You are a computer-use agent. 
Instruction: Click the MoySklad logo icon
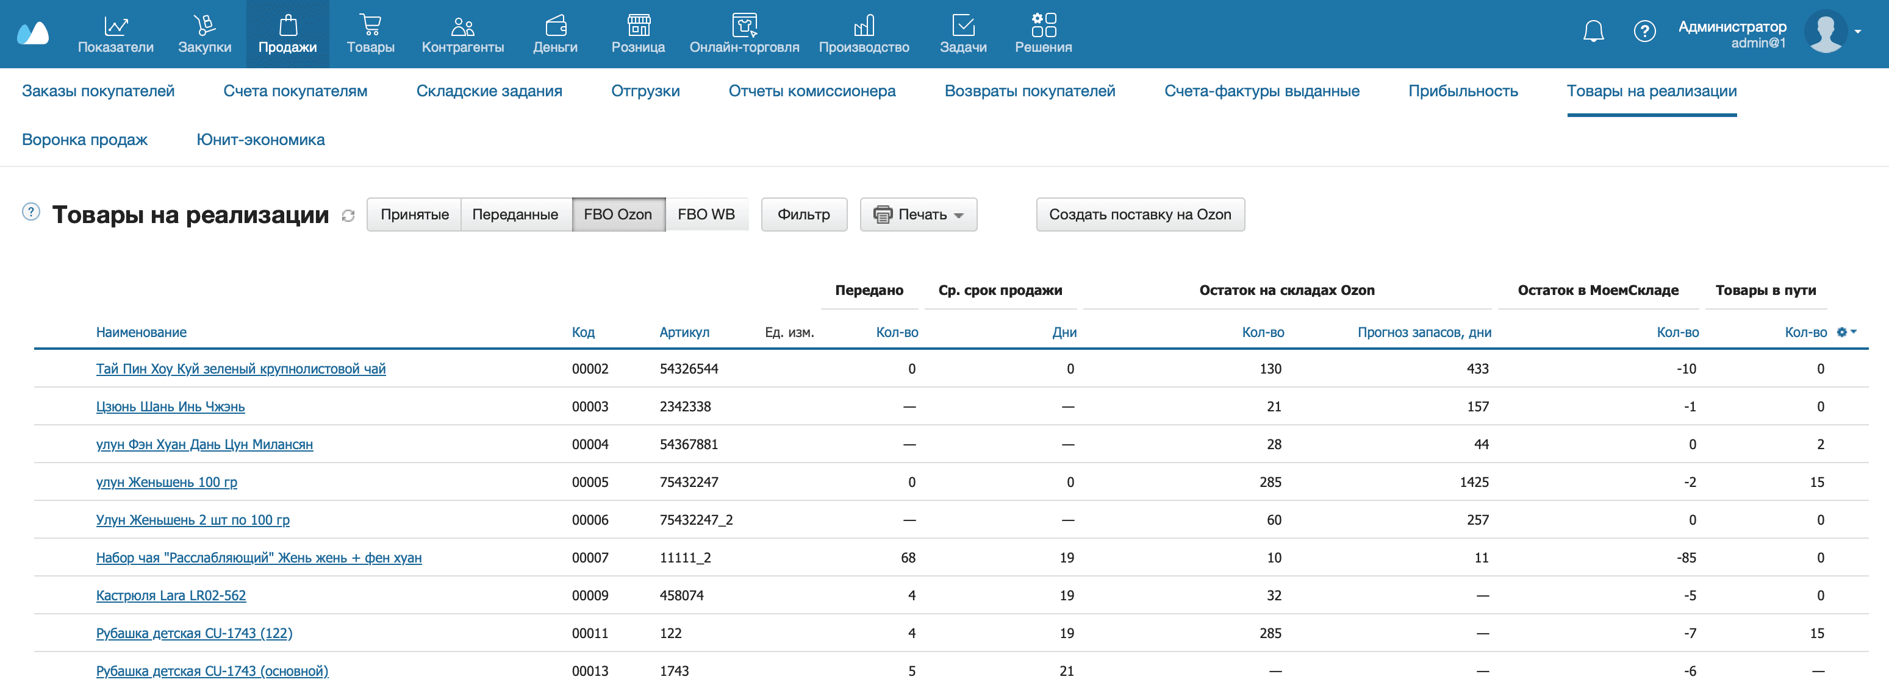33,34
